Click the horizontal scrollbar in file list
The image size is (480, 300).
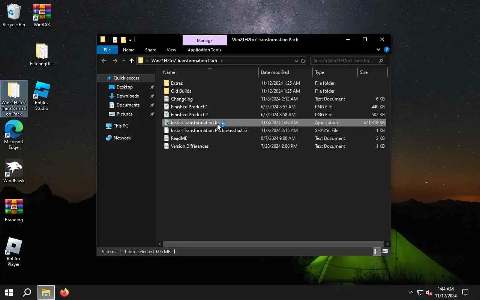(273, 244)
